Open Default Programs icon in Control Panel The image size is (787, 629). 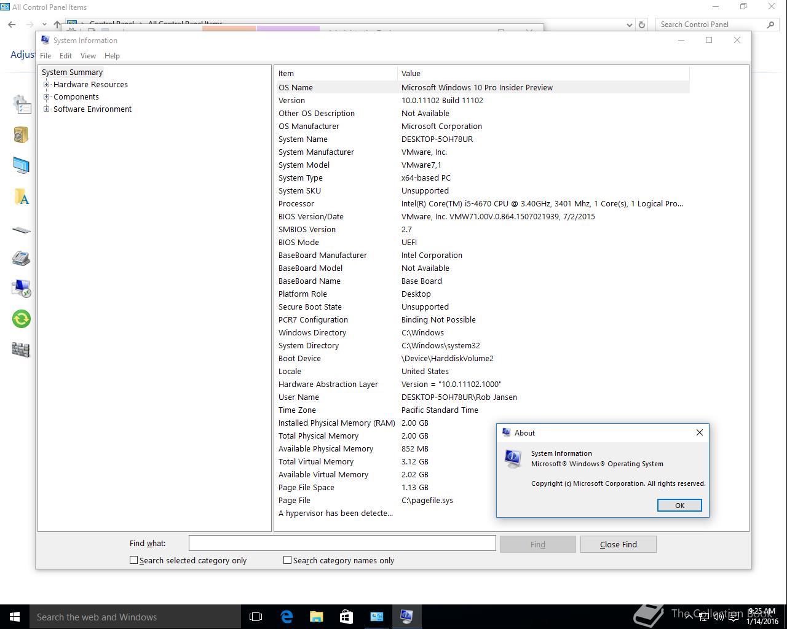tap(21, 104)
